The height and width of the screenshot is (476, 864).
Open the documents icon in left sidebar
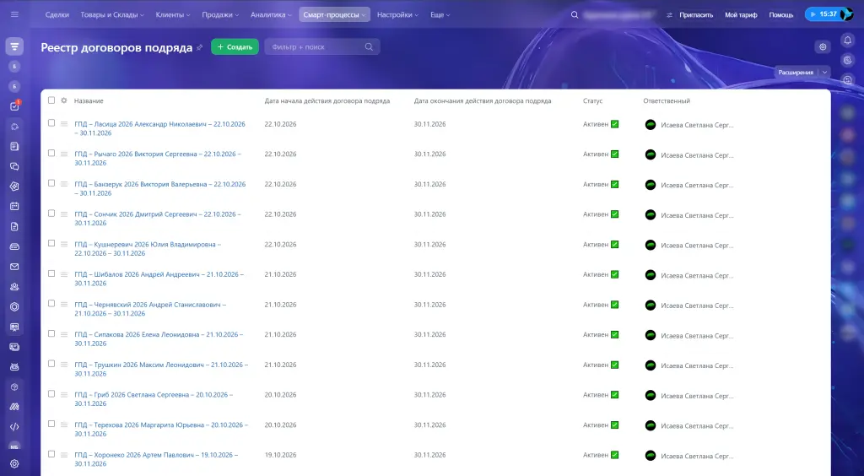coord(15,226)
